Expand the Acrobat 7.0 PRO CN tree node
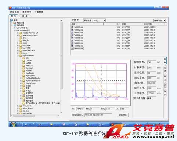The width and height of the screenshot is (177, 141). coord(18,33)
